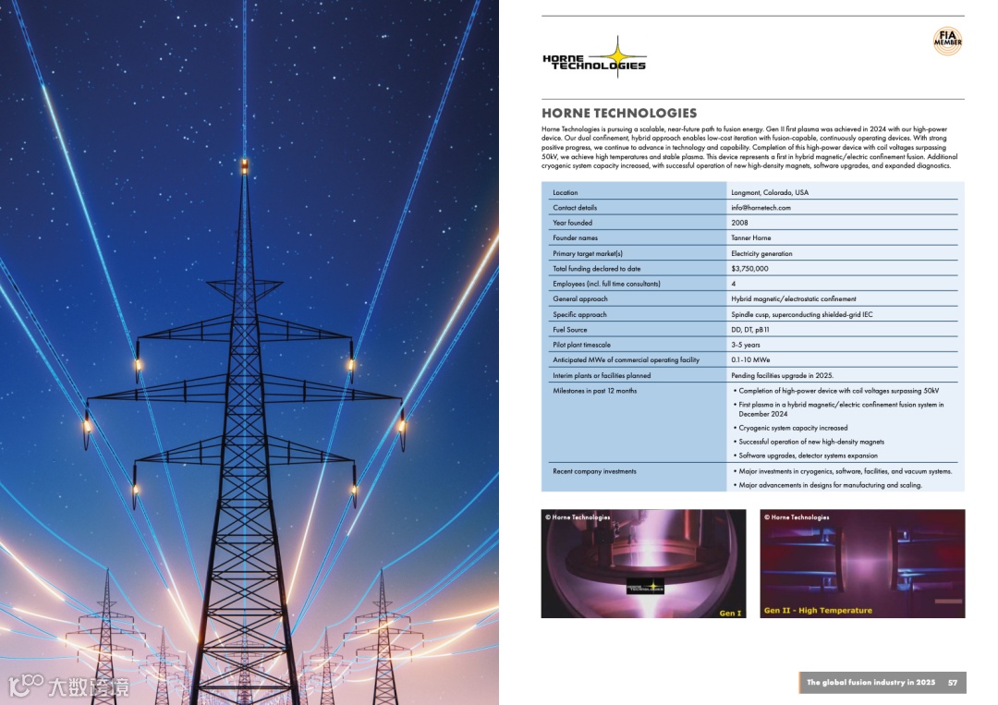This screenshot has width=998, height=705.
Task: Click the 'Longmont, Colorado, USA' value
Action: point(770,192)
